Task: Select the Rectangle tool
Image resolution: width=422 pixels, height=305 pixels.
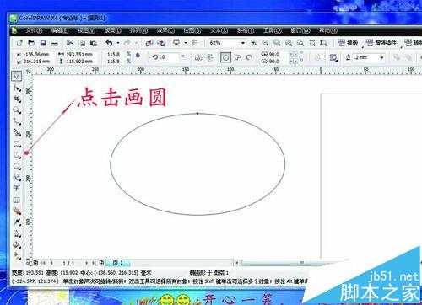Action: pos(17,144)
